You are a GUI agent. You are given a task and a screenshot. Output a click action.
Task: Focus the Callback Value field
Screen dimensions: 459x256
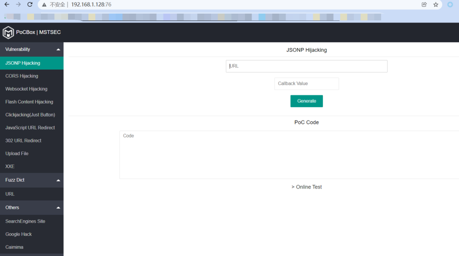[306, 83]
